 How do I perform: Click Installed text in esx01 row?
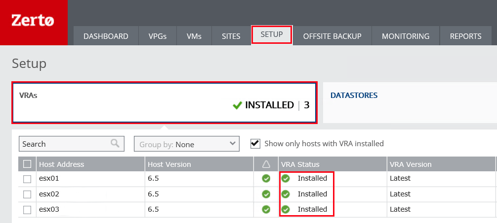click(x=312, y=178)
